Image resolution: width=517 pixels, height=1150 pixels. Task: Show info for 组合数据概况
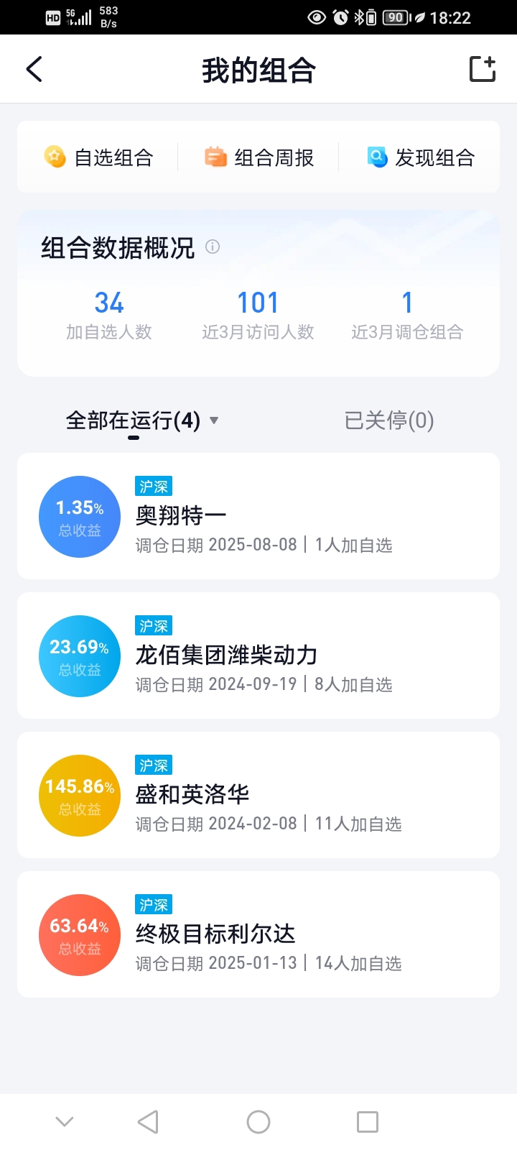pyautogui.click(x=213, y=247)
